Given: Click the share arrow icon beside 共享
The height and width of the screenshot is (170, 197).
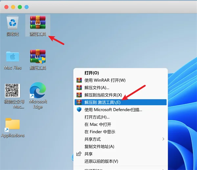Looking at the screenshot, I should tap(79, 154).
